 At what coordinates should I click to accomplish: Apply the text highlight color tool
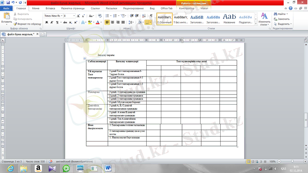pyautogui.click(x=90, y=22)
